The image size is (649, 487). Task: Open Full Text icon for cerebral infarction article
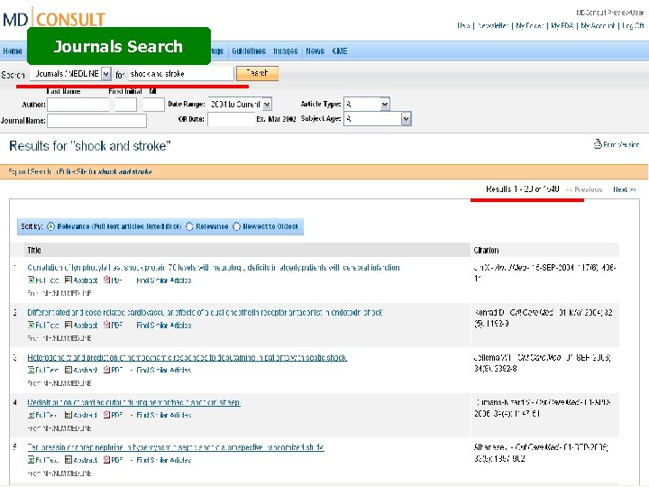31,280
